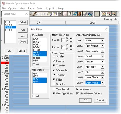This screenshot has height=114, width=121.
Task: Click the red medical cross icon
Action: (65, 14)
